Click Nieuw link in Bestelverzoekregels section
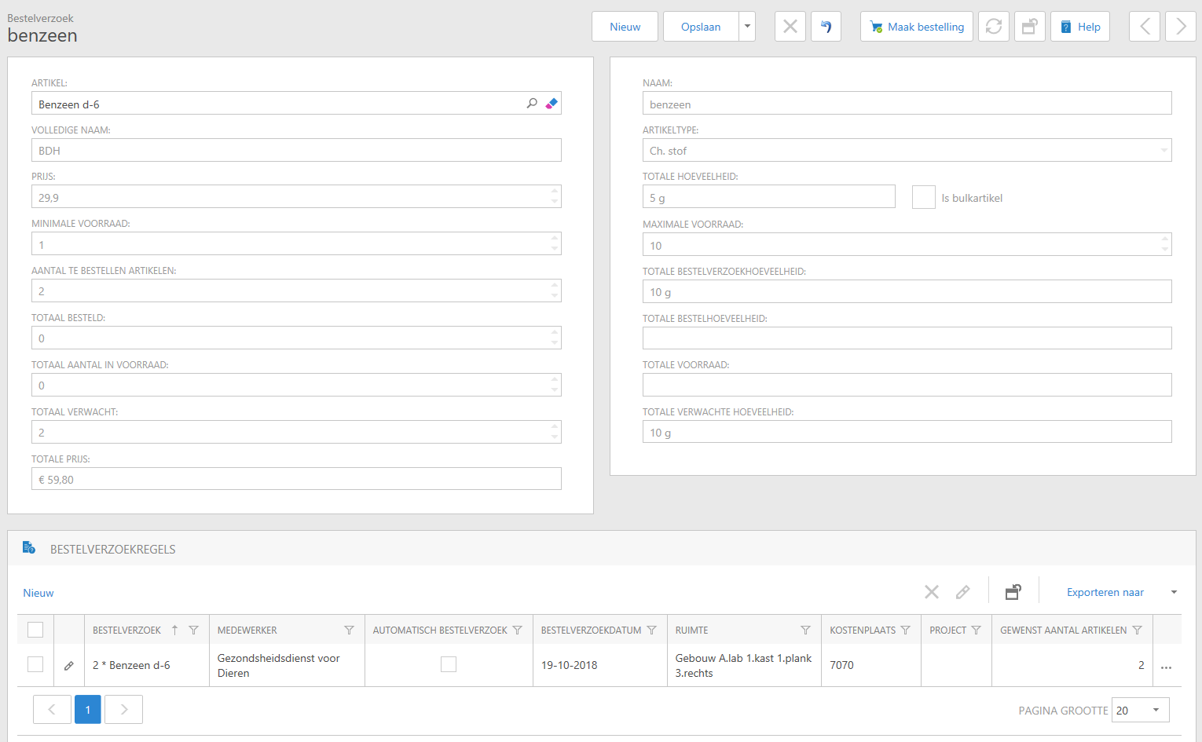Image resolution: width=1202 pixels, height=742 pixels. click(x=38, y=593)
